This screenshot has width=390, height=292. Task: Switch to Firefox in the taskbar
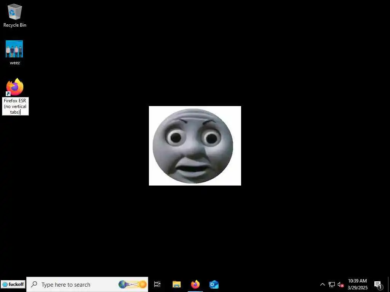tap(195, 284)
